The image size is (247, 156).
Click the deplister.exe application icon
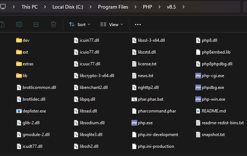coord(19,111)
